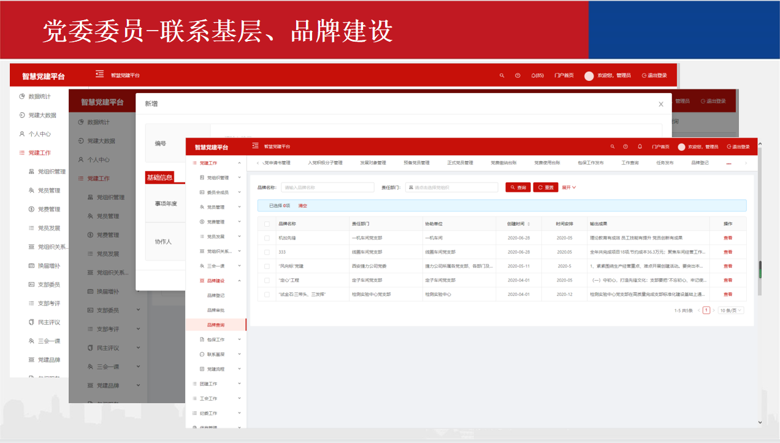Click the search magnifier icon in front header

(612, 147)
